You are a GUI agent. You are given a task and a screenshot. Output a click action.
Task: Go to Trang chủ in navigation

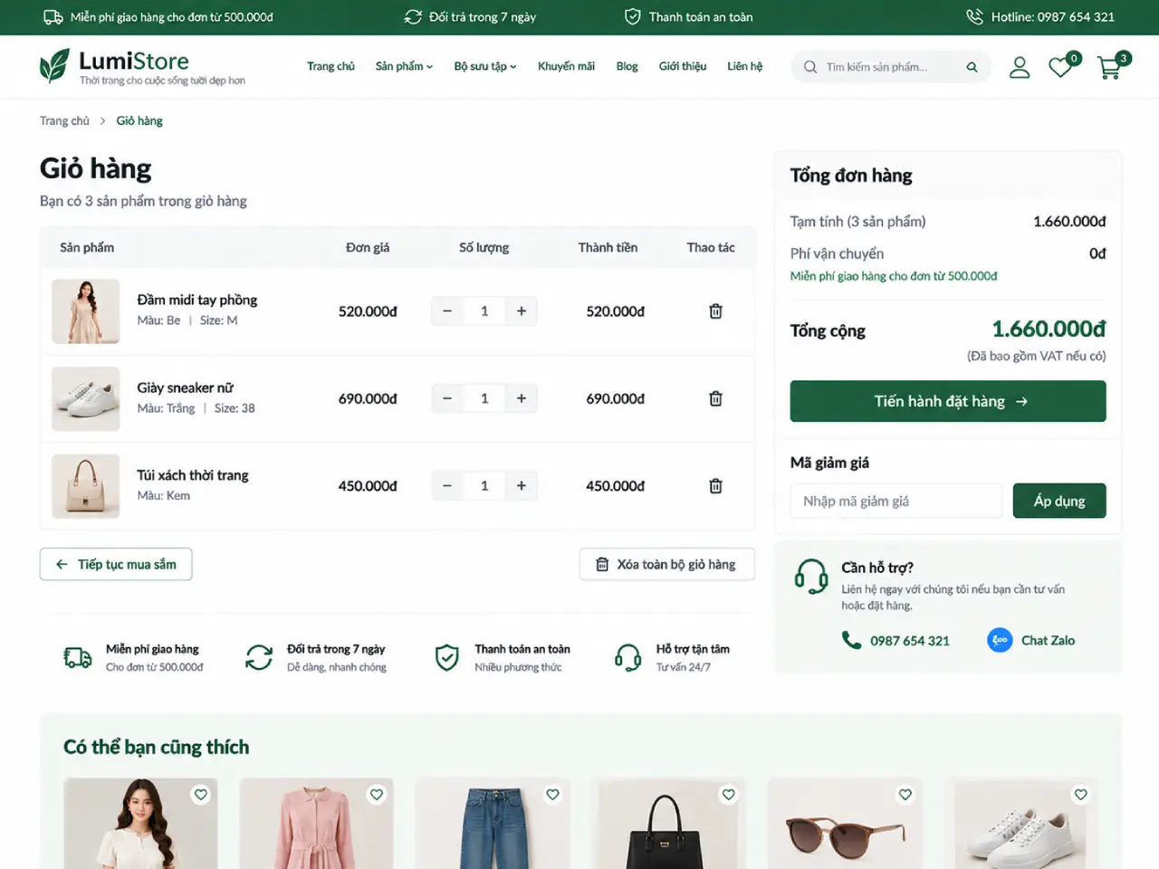(330, 66)
